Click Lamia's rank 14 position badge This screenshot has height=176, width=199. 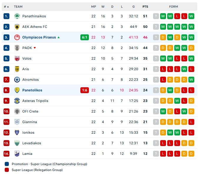pyautogui.click(x=6, y=154)
